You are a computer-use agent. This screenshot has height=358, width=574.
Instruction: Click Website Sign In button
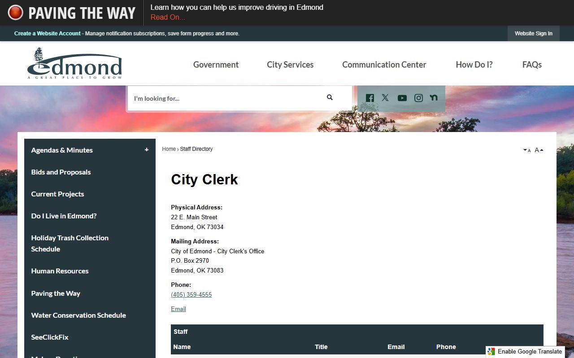point(534,34)
